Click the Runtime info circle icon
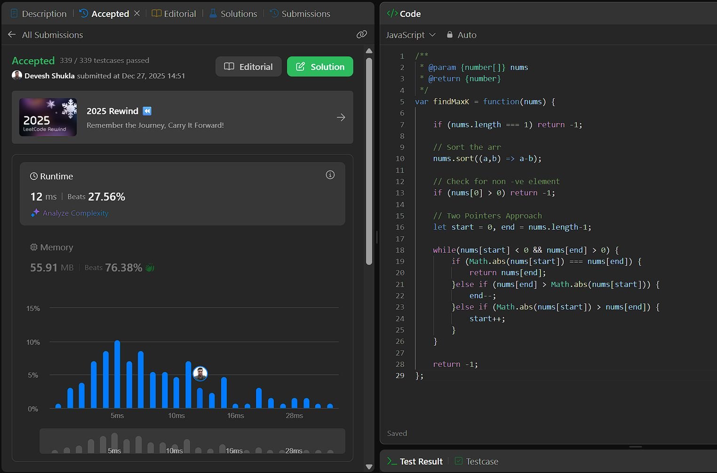Viewport: 717px width, 473px height. tap(330, 175)
